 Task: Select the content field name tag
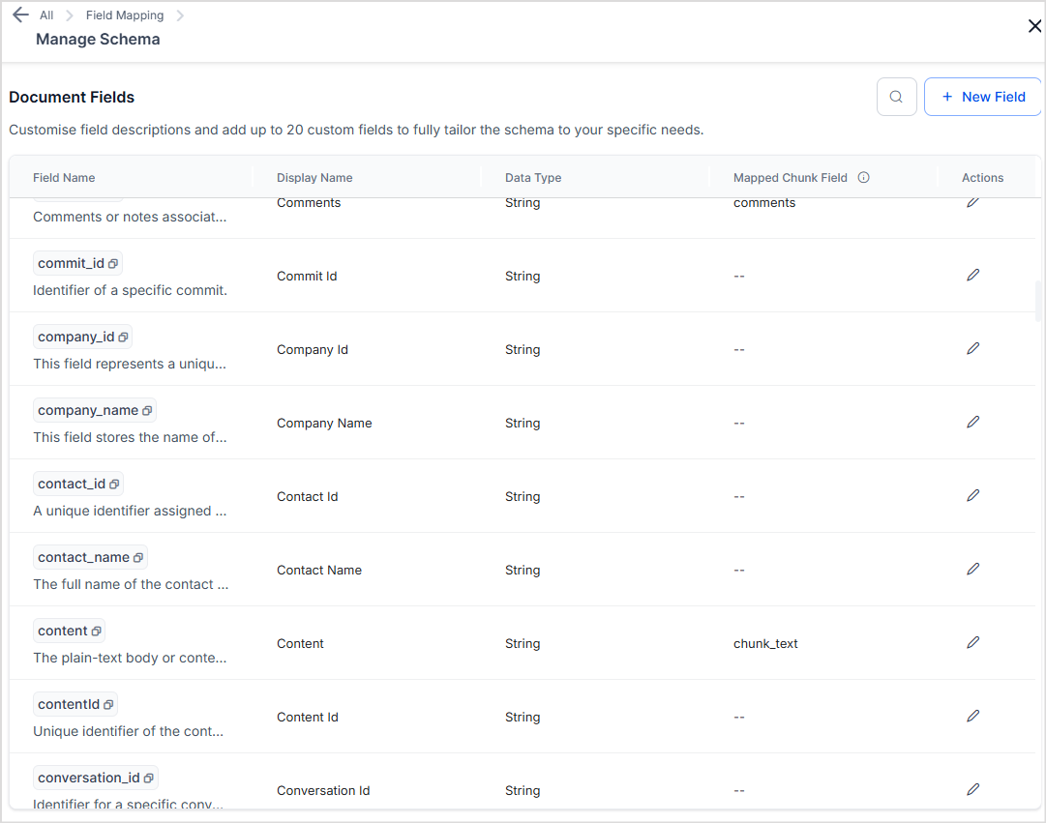[x=63, y=632]
